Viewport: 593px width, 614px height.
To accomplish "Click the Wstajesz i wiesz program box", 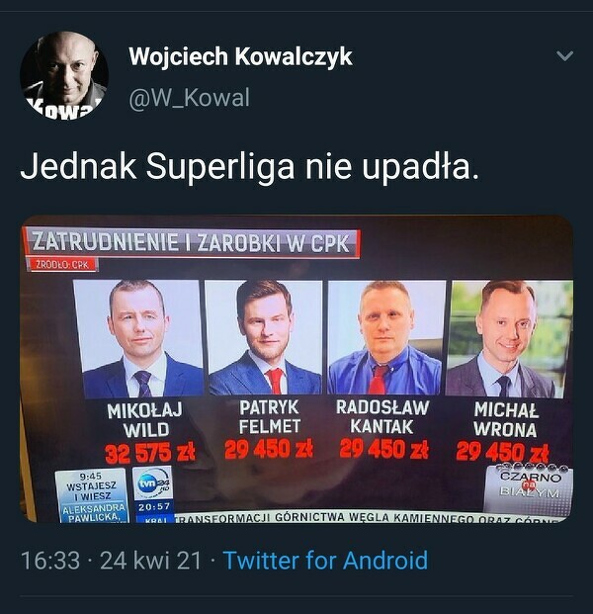I will pos(91,495).
